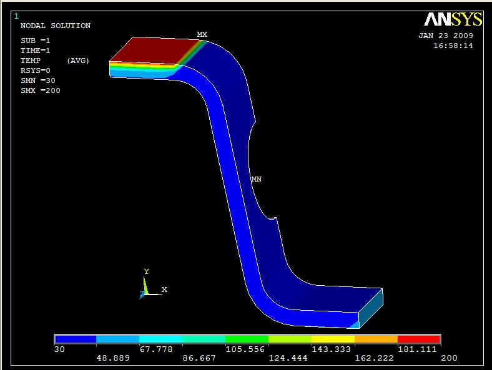Select the MX maximum marker label
This screenshot has width=492, height=370.
point(202,34)
